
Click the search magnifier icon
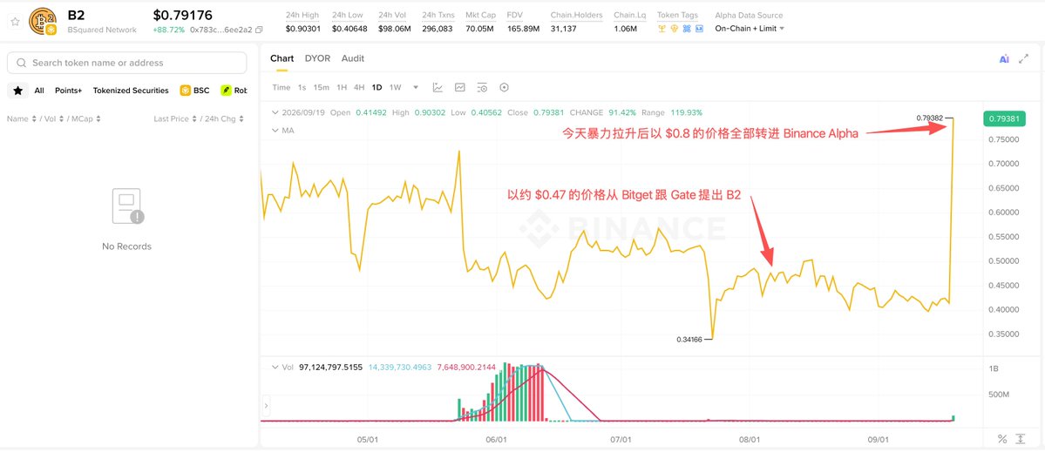click(21, 63)
